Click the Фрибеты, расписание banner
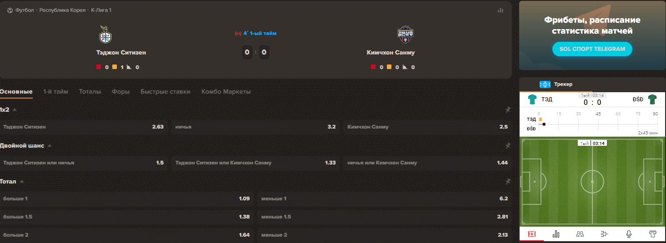The image size is (666, 243). (x=592, y=35)
